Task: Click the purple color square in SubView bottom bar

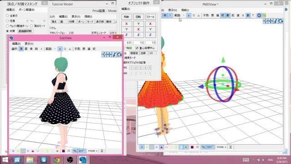Action: tap(64, 151)
